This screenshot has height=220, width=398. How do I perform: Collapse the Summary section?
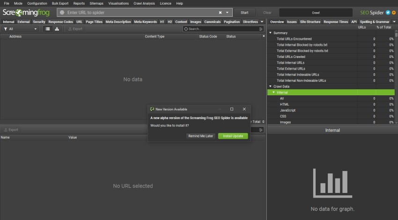(x=270, y=33)
